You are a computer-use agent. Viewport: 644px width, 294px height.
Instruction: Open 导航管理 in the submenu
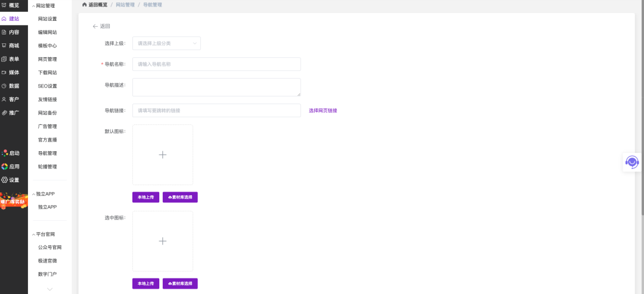[x=47, y=153]
